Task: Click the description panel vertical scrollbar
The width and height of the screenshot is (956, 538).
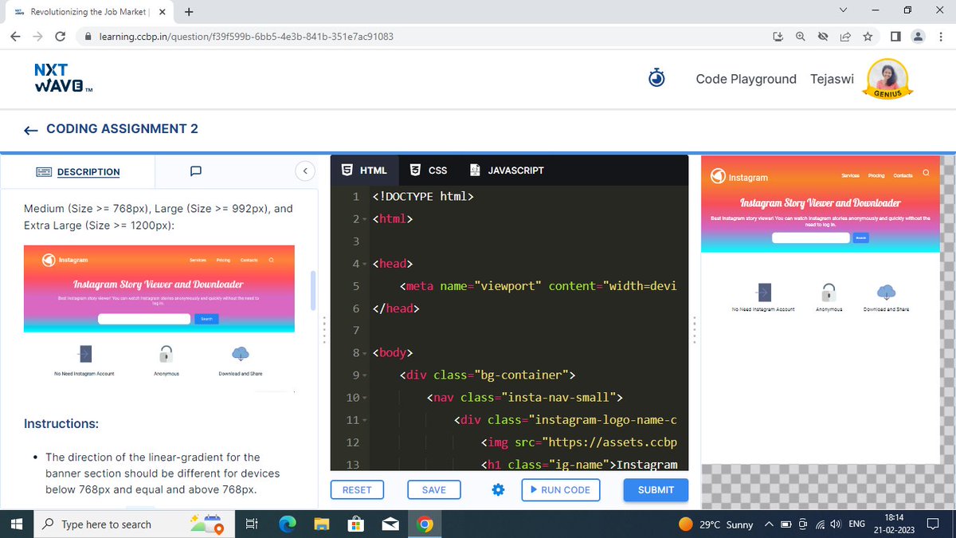Action: 313,290
